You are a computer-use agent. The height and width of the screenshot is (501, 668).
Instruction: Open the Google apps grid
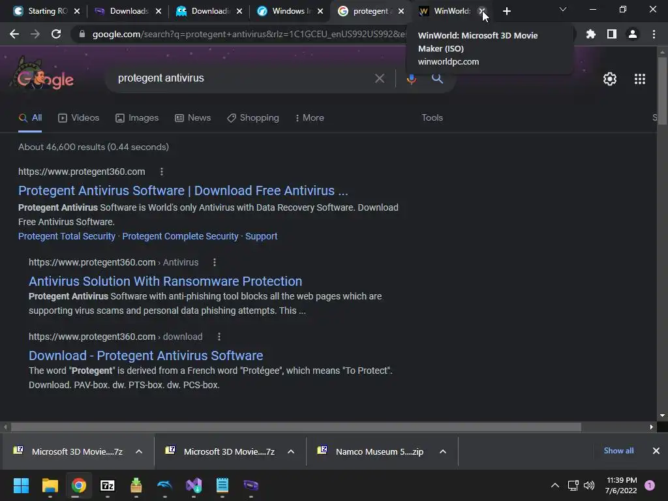click(x=640, y=79)
